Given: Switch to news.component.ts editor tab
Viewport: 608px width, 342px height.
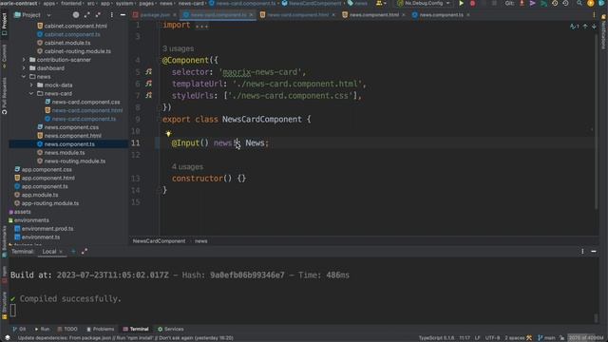Looking at the screenshot, I should (441, 15).
